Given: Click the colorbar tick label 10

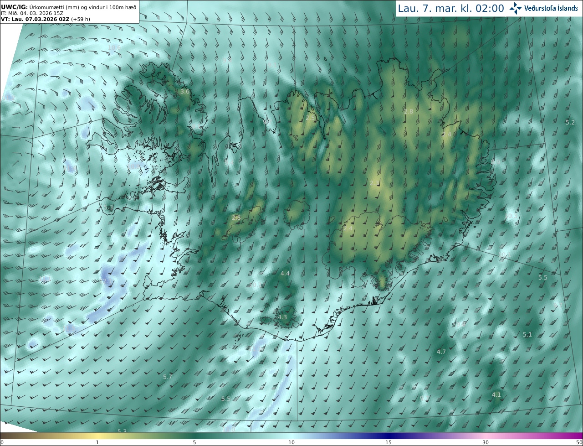Looking at the screenshot, I should pos(291,442).
